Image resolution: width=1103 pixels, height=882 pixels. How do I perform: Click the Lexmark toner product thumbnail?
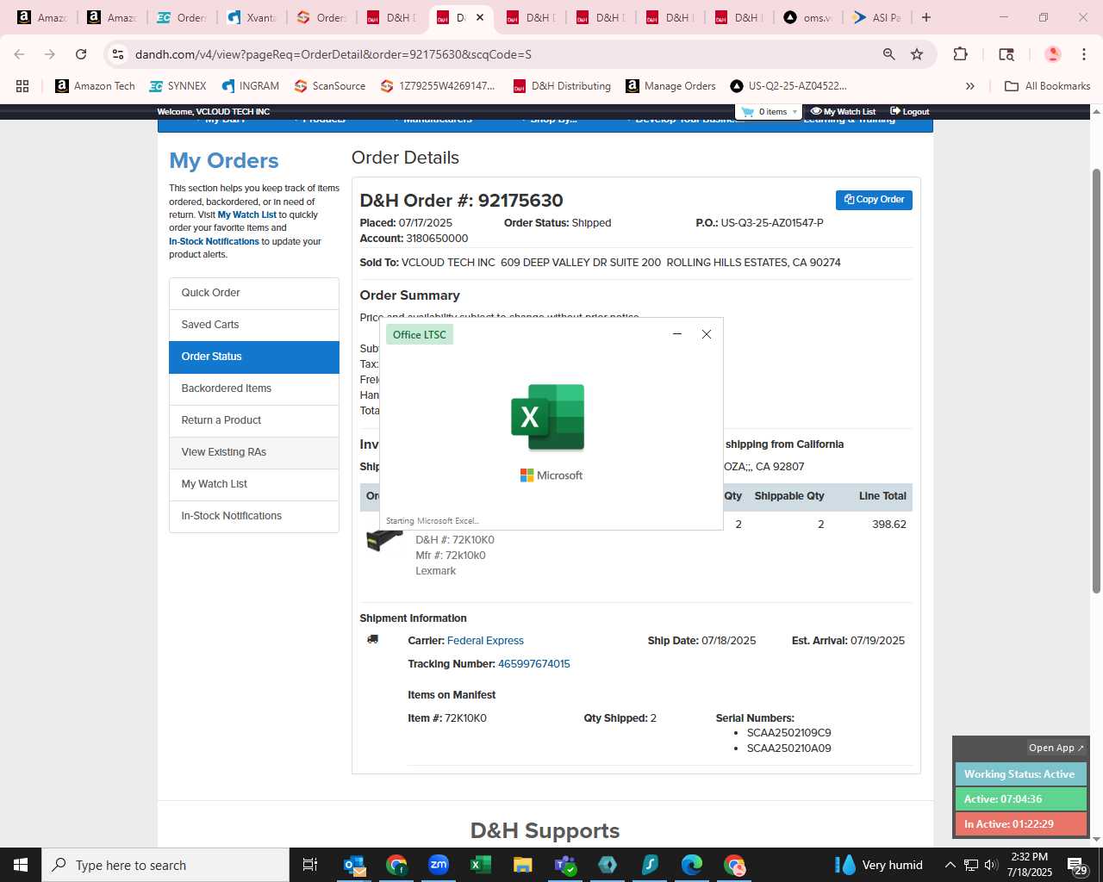pyautogui.click(x=384, y=539)
